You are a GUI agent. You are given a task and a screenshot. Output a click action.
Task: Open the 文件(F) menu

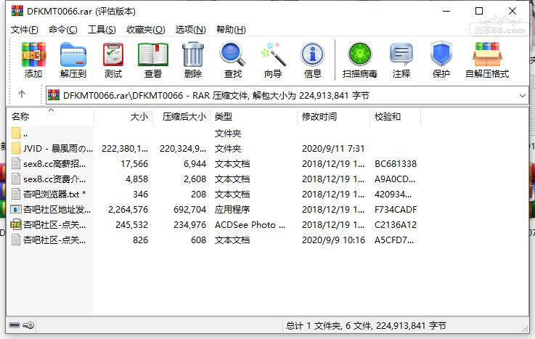click(x=24, y=30)
